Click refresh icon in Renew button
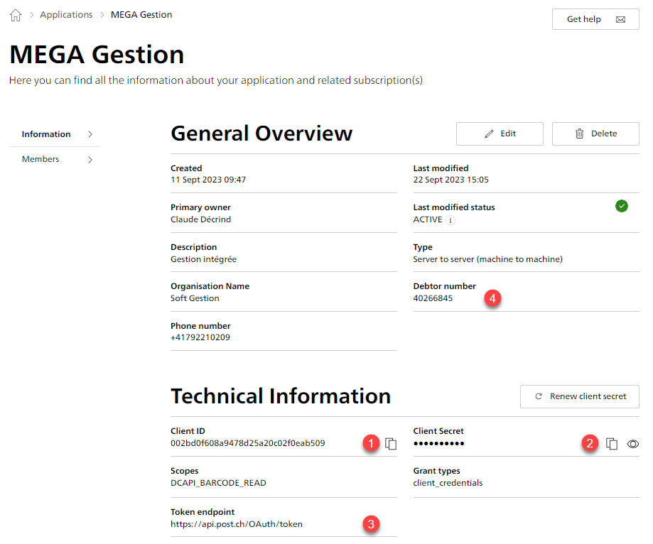 539,396
